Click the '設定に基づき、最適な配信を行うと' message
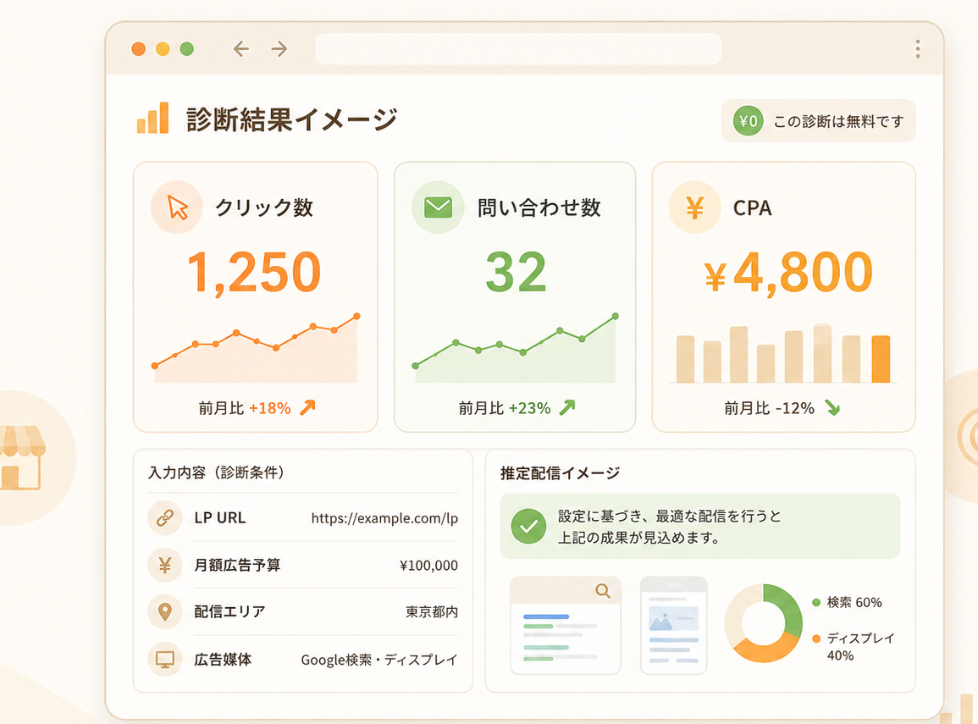 669,517
